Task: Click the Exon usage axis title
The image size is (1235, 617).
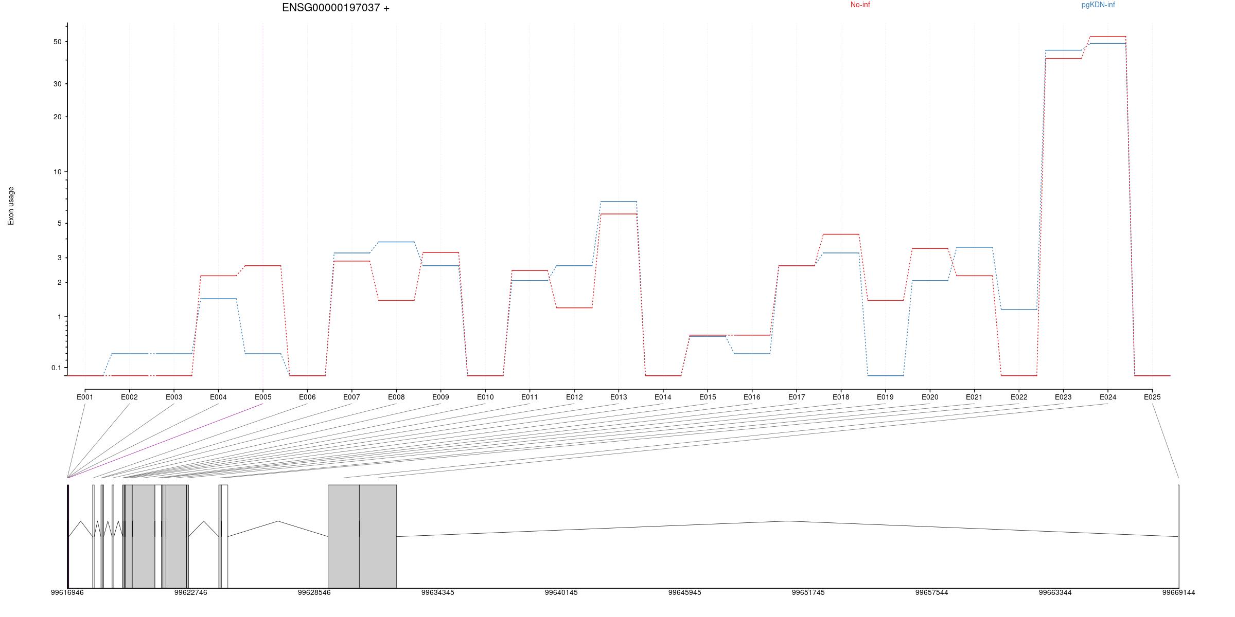Action: pos(11,206)
